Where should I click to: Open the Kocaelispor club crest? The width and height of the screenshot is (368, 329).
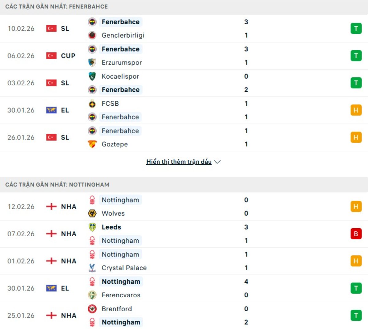click(x=93, y=76)
